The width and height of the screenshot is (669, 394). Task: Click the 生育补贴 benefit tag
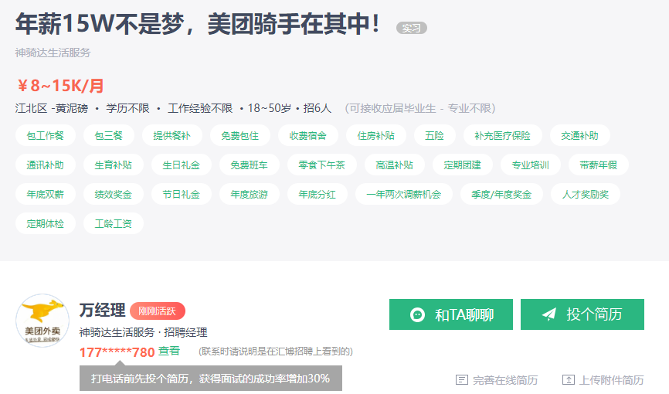click(x=114, y=165)
